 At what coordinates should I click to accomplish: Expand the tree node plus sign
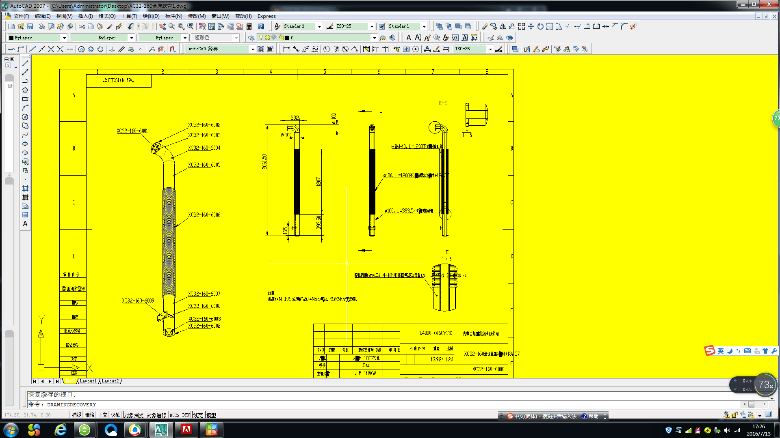pyautogui.click(x=10, y=86)
